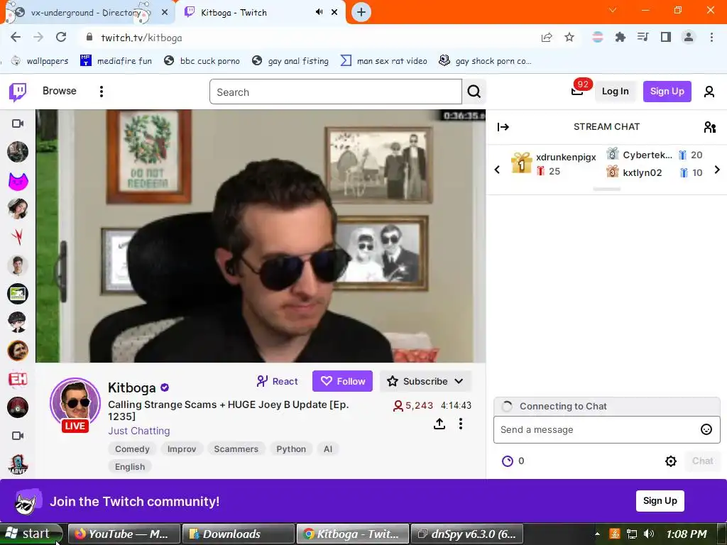Show next gift leaderboard entries
727x545 pixels.
click(717, 170)
